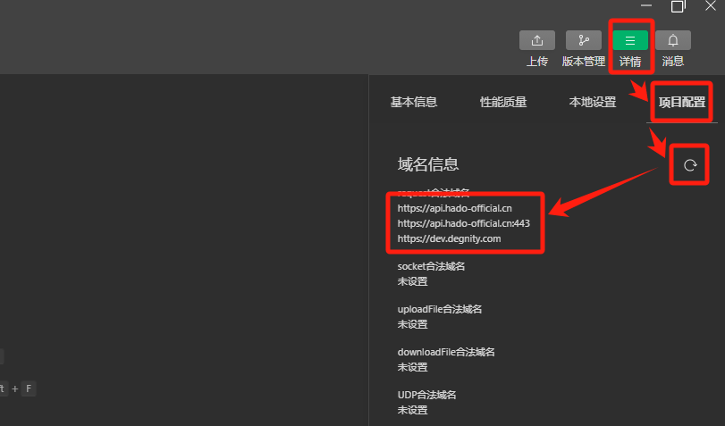Switch to the 基本信息 tab
Screen dimensions: 725x426
(413, 102)
